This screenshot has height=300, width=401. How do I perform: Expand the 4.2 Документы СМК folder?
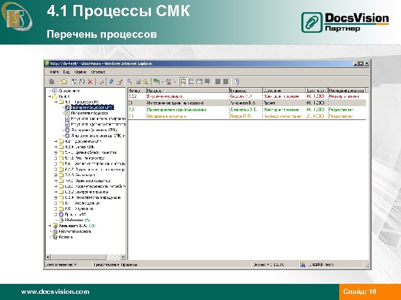pos(56,141)
